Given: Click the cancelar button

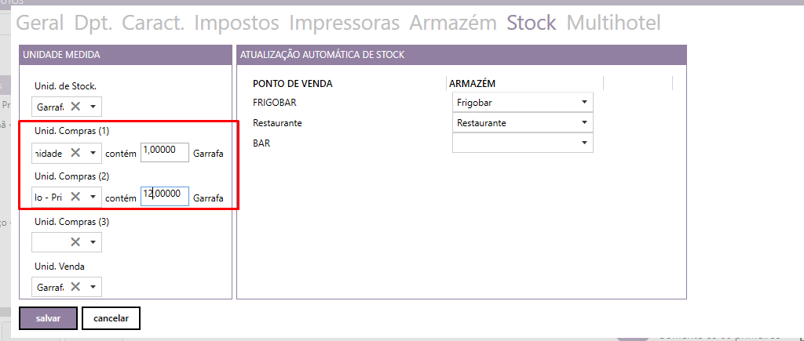Looking at the screenshot, I should (x=111, y=318).
